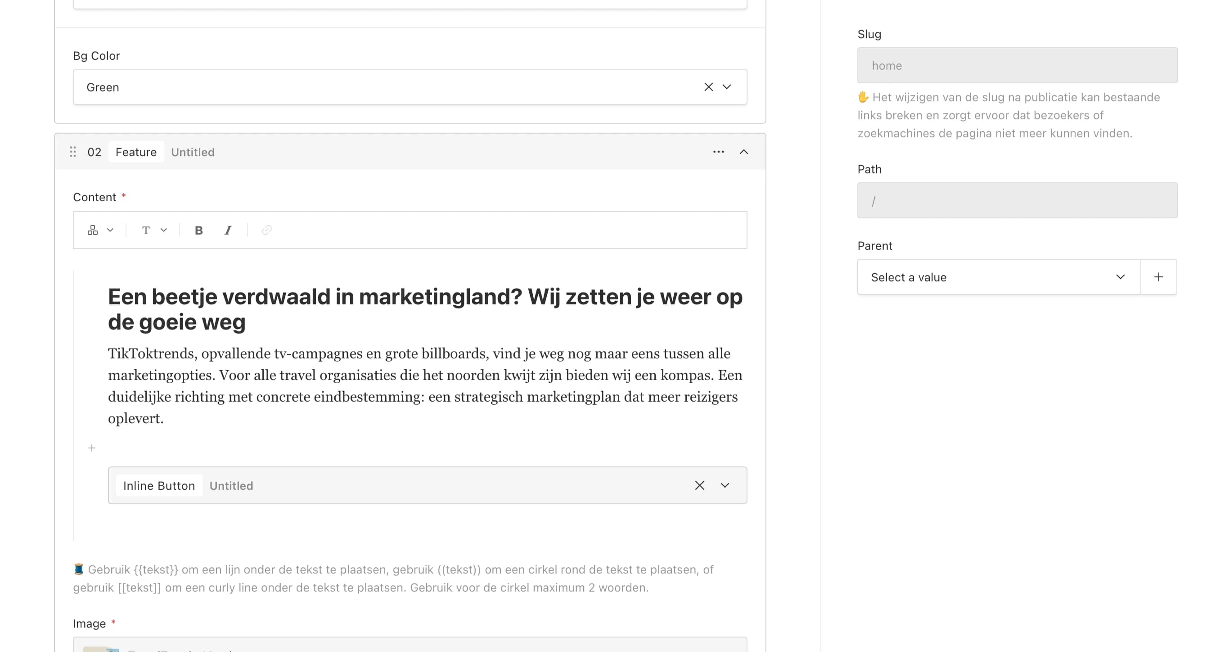Open the Bg Color dropdown showing Green

pyautogui.click(x=727, y=87)
